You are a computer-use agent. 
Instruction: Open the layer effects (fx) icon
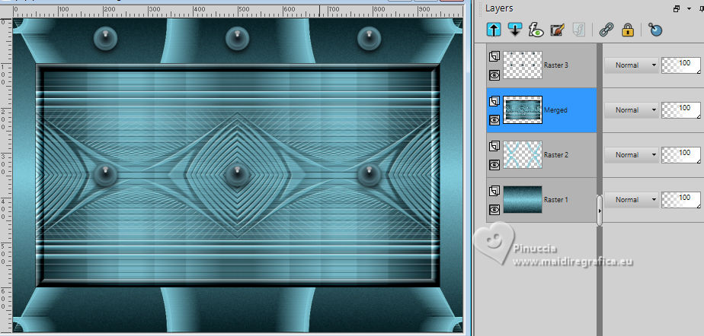pos(536,30)
